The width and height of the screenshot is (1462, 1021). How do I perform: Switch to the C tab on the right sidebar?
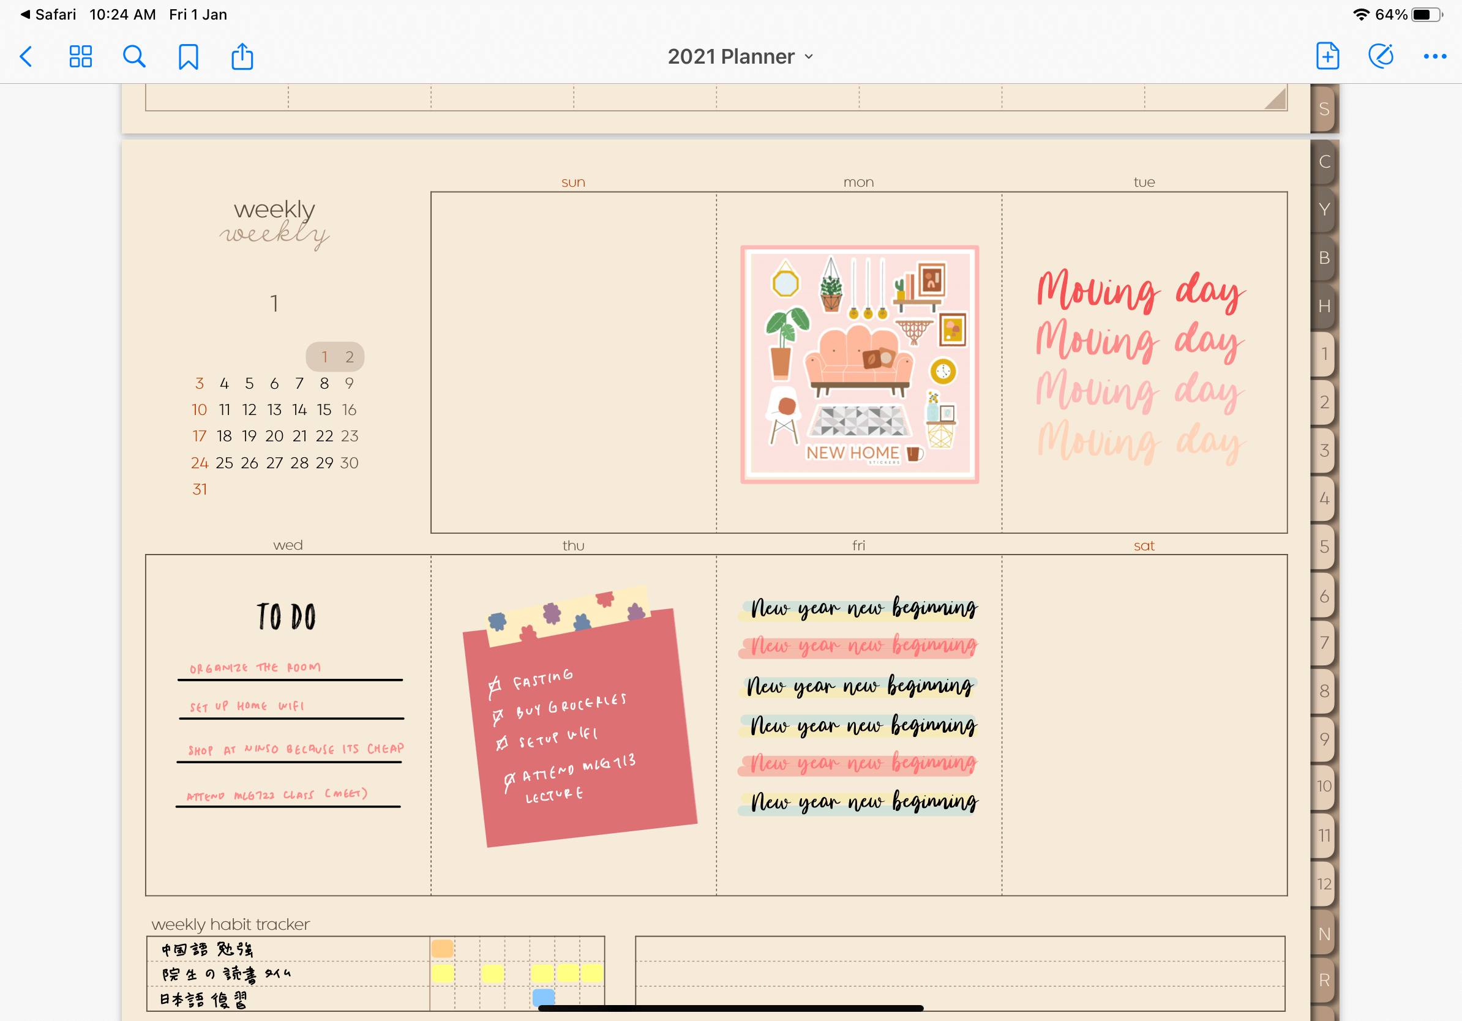pos(1324,163)
